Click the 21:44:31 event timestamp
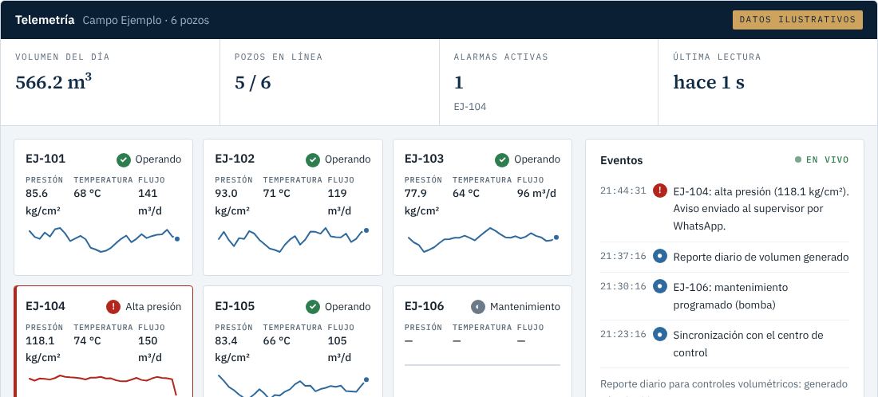Screen dimensions: 878x397 [623, 191]
